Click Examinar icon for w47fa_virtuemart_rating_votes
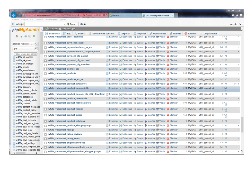Screen dimensions: 247x185 point(107,138)
